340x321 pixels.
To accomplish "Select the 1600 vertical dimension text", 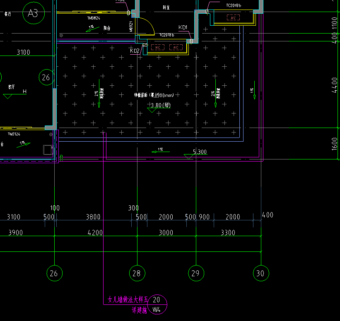I will 334,144.
